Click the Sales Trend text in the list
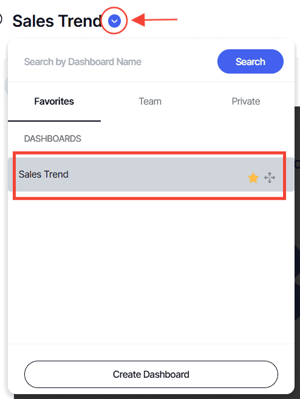 [44, 175]
